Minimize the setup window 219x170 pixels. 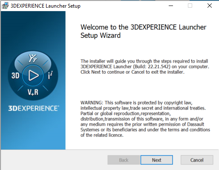171,6
